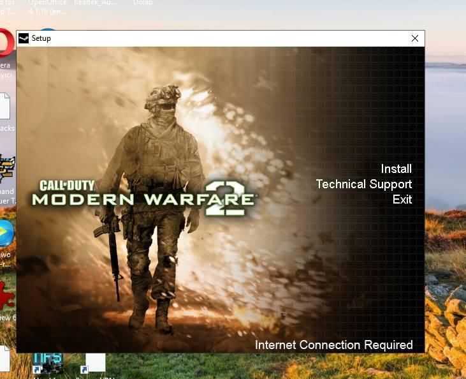Open Technical Support in the setup menu
466x379 pixels.
(364, 184)
